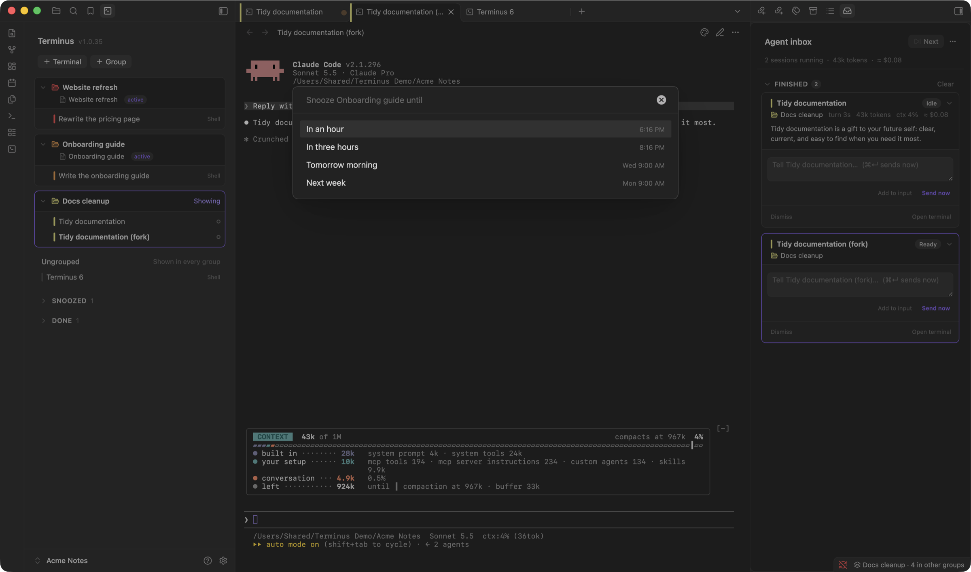Click the bookmark icon in title bar
The image size is (971, 572).
pyautogui.click(x=90, y=11)
